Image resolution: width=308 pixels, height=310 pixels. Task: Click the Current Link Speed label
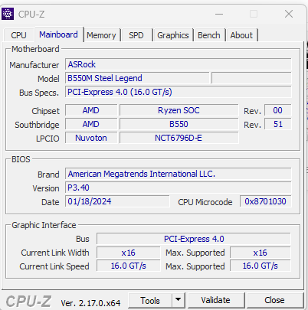[54, 266]
